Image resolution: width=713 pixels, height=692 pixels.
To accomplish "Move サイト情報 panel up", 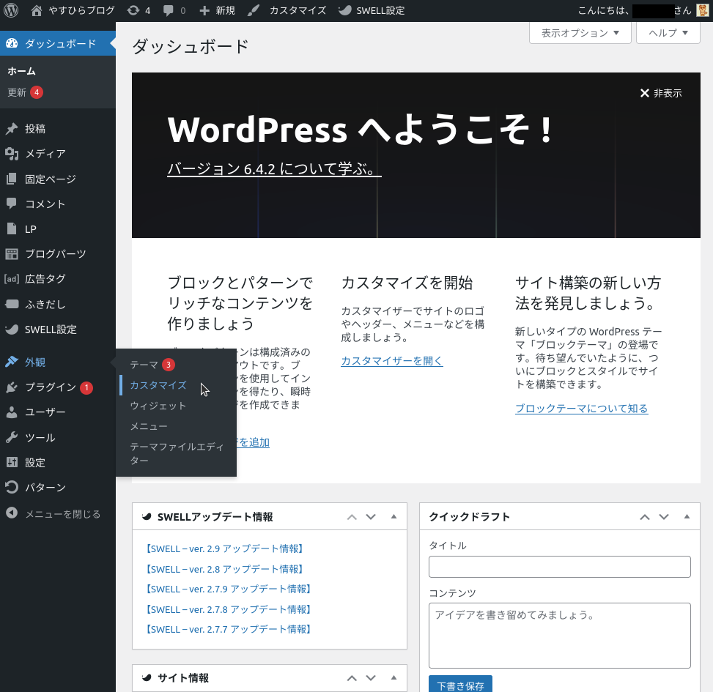I will 352,678.
